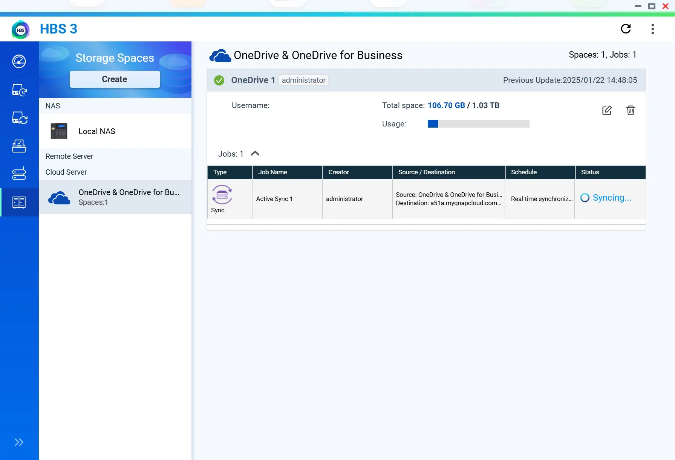Click the Previous Update timestamp
Screen dimensions: 675x460
pyautogui.click(x=570, y=80)
